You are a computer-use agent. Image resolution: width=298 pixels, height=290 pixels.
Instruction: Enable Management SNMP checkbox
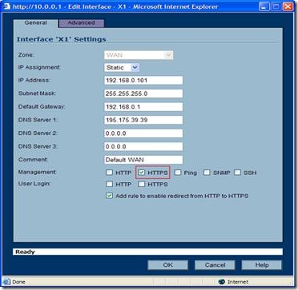pyautogui.click(x=207, y=173)
